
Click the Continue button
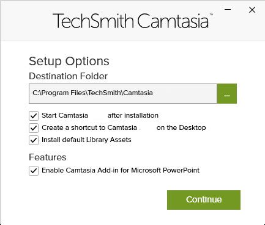click(204, 200)
